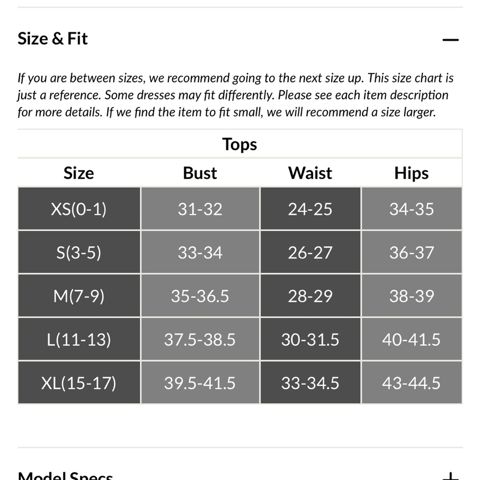Select the Tops table title
480x480 pixels.
click(x=240, y=144)
